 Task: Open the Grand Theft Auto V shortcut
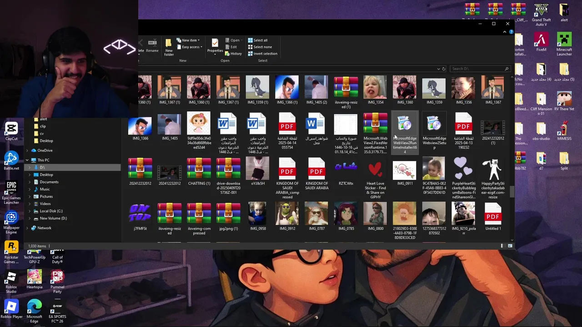pos(541,15)
